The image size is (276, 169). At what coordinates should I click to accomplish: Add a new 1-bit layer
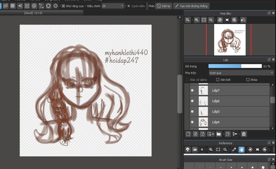click(202, 134)
